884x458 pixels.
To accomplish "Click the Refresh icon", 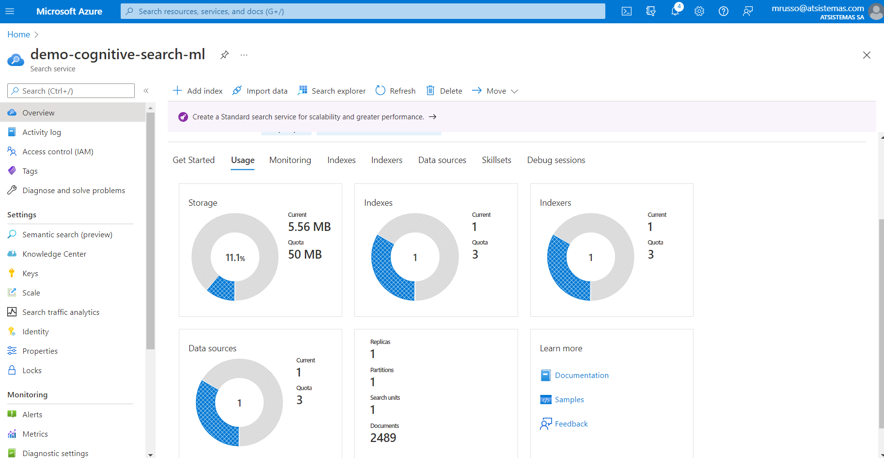I will [x=380, y=91].
